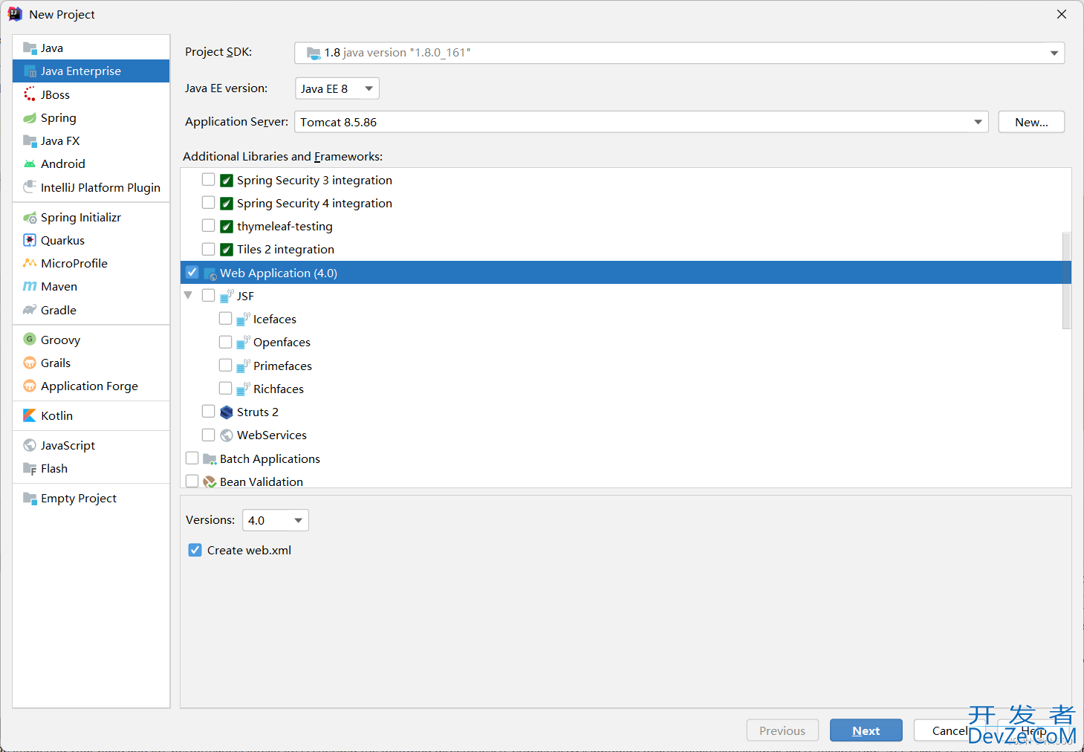Image resolution: width=1084 pixels, height=752 pixels.
Task: Click the Flash folder icon
Action: 30,469
